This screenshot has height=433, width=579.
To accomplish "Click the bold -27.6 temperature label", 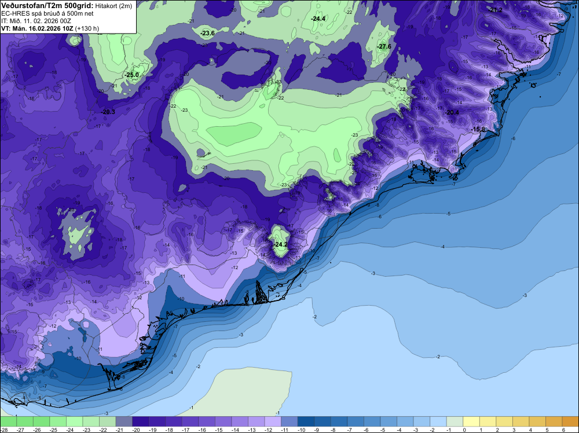I will [384, 46].
